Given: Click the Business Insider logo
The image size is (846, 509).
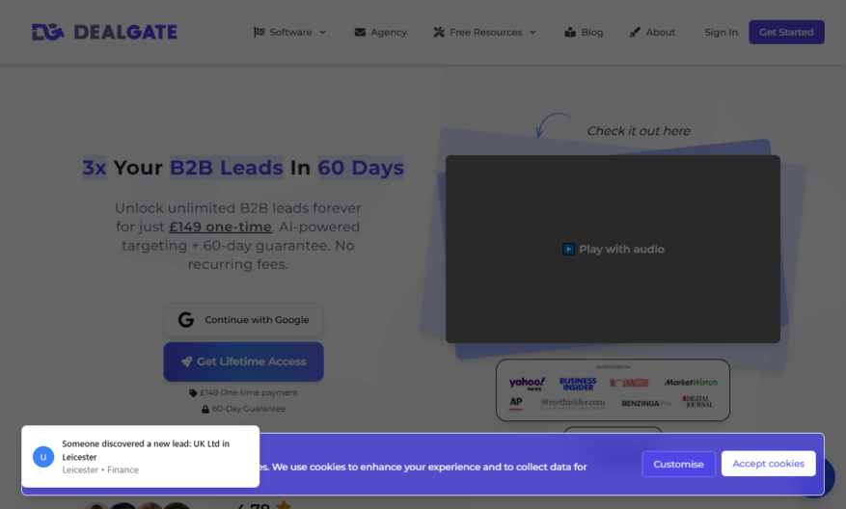Looking at the screenshot, I should coord(578,384).
